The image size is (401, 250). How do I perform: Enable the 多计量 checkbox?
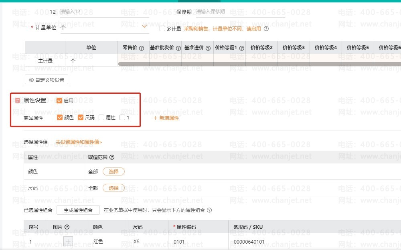(162, 28)
